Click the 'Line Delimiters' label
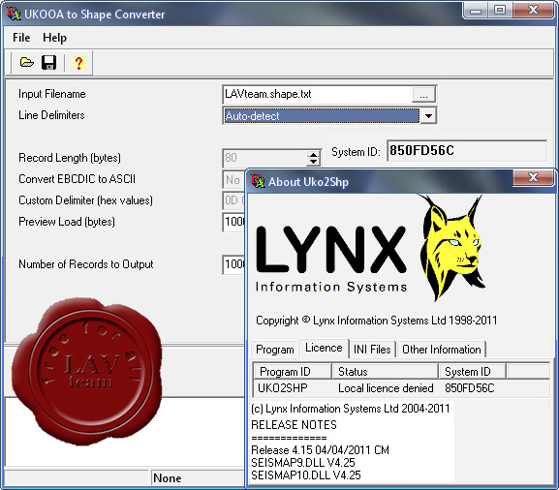 click(51, 115)
